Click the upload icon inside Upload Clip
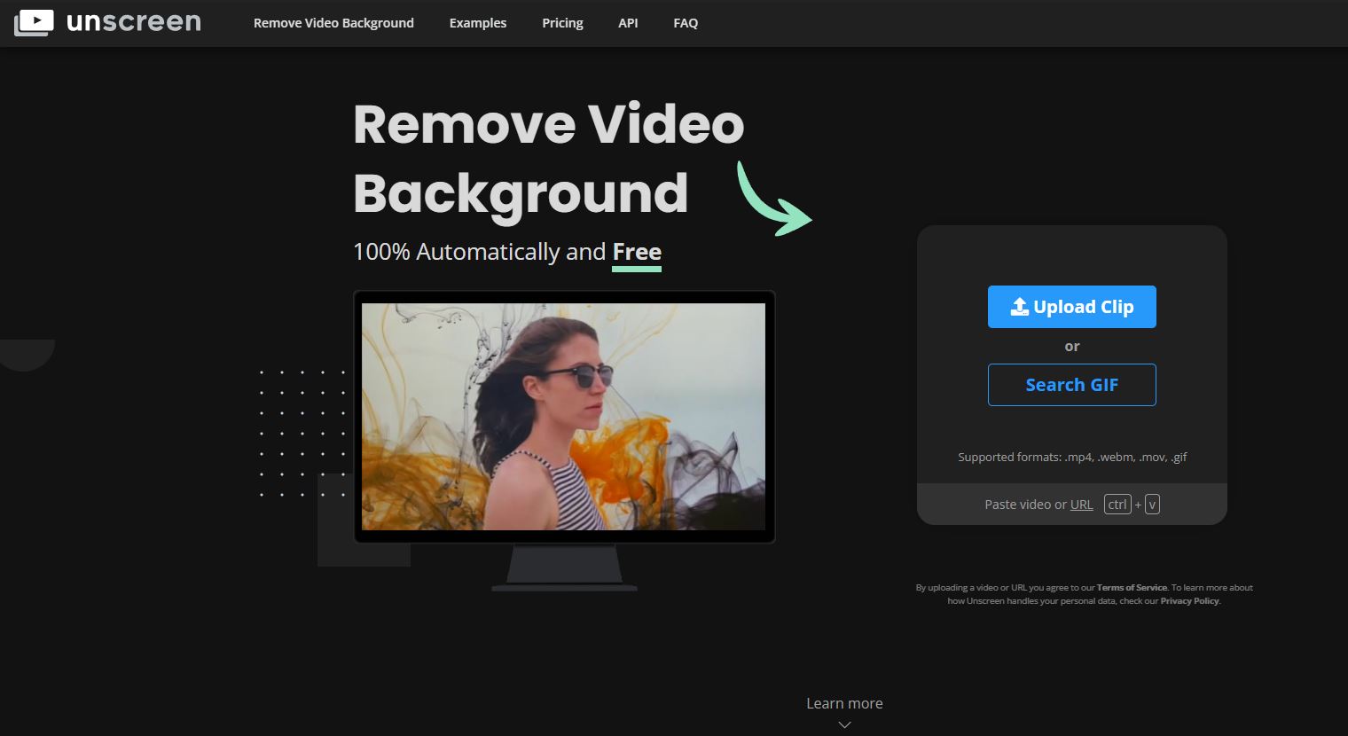The width and height of the screenshot is (1348, 736). point(1020,307)
